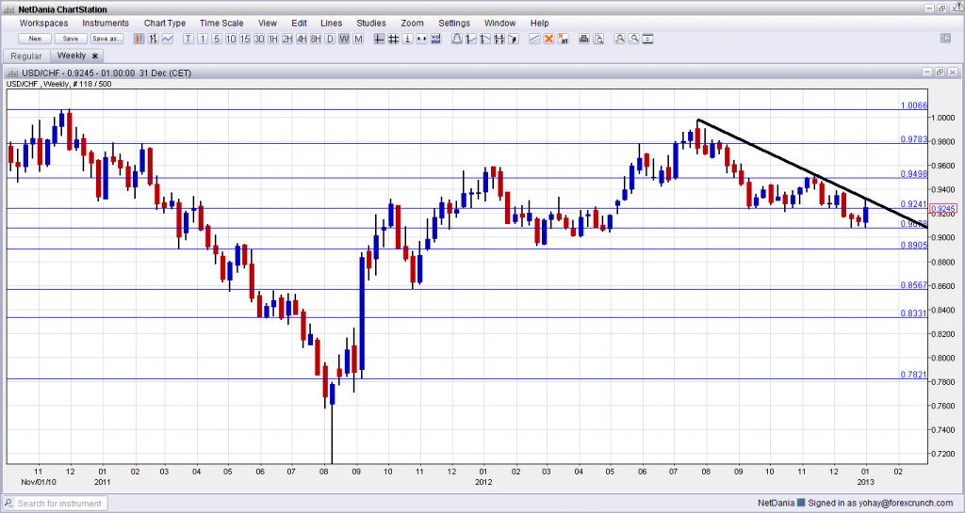Image resolution: width=965 pixels, height=513 pixels.
Task: Select the candlestick chart type icon
Action: (139, 39)
